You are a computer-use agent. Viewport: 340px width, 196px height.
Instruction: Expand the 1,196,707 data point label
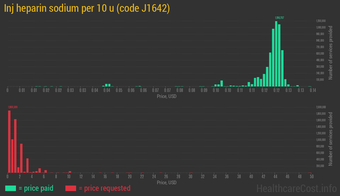click(279, 18)
